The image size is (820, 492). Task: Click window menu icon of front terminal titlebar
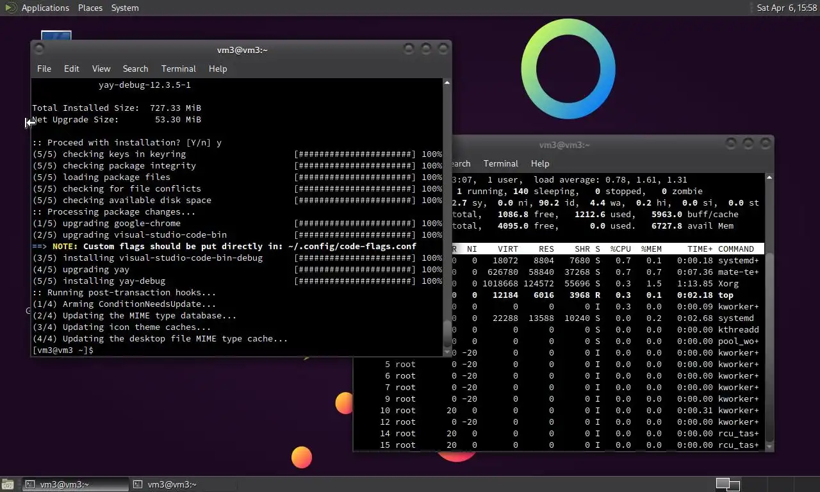pos(39,49)
